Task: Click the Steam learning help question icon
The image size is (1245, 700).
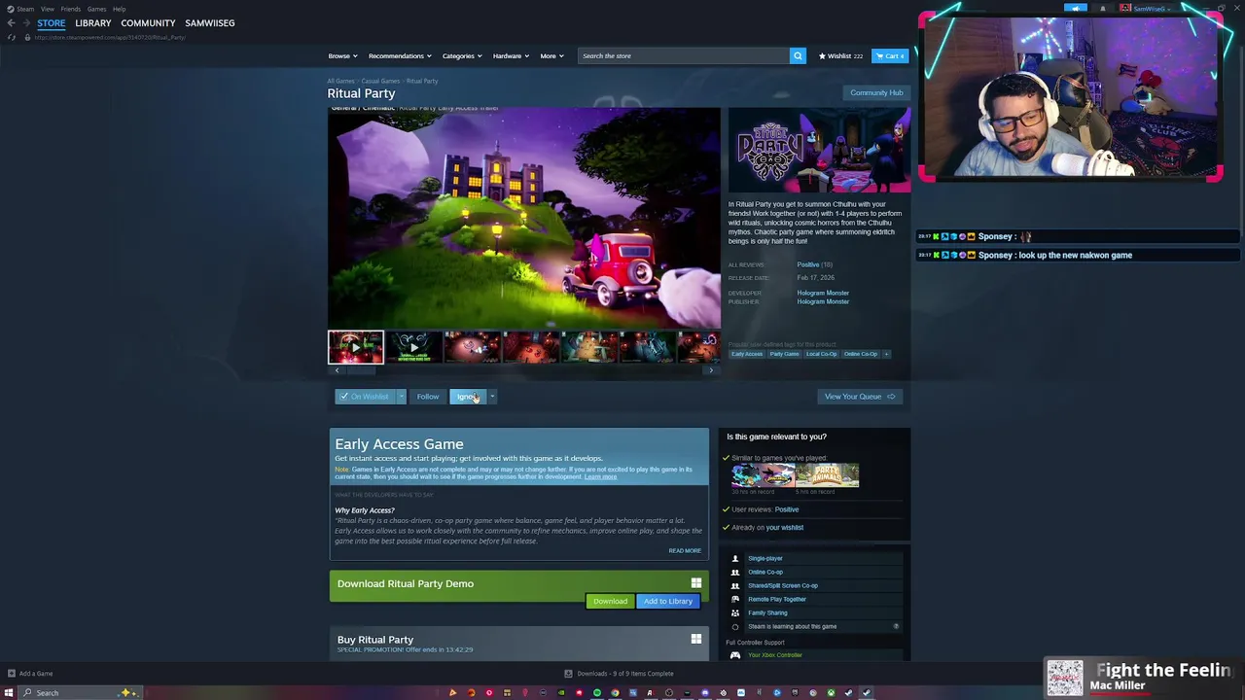Action: click(x=896, y=626)
